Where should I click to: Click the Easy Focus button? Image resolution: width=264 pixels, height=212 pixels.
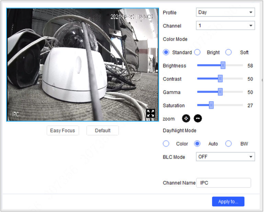(x=63, y=131)
